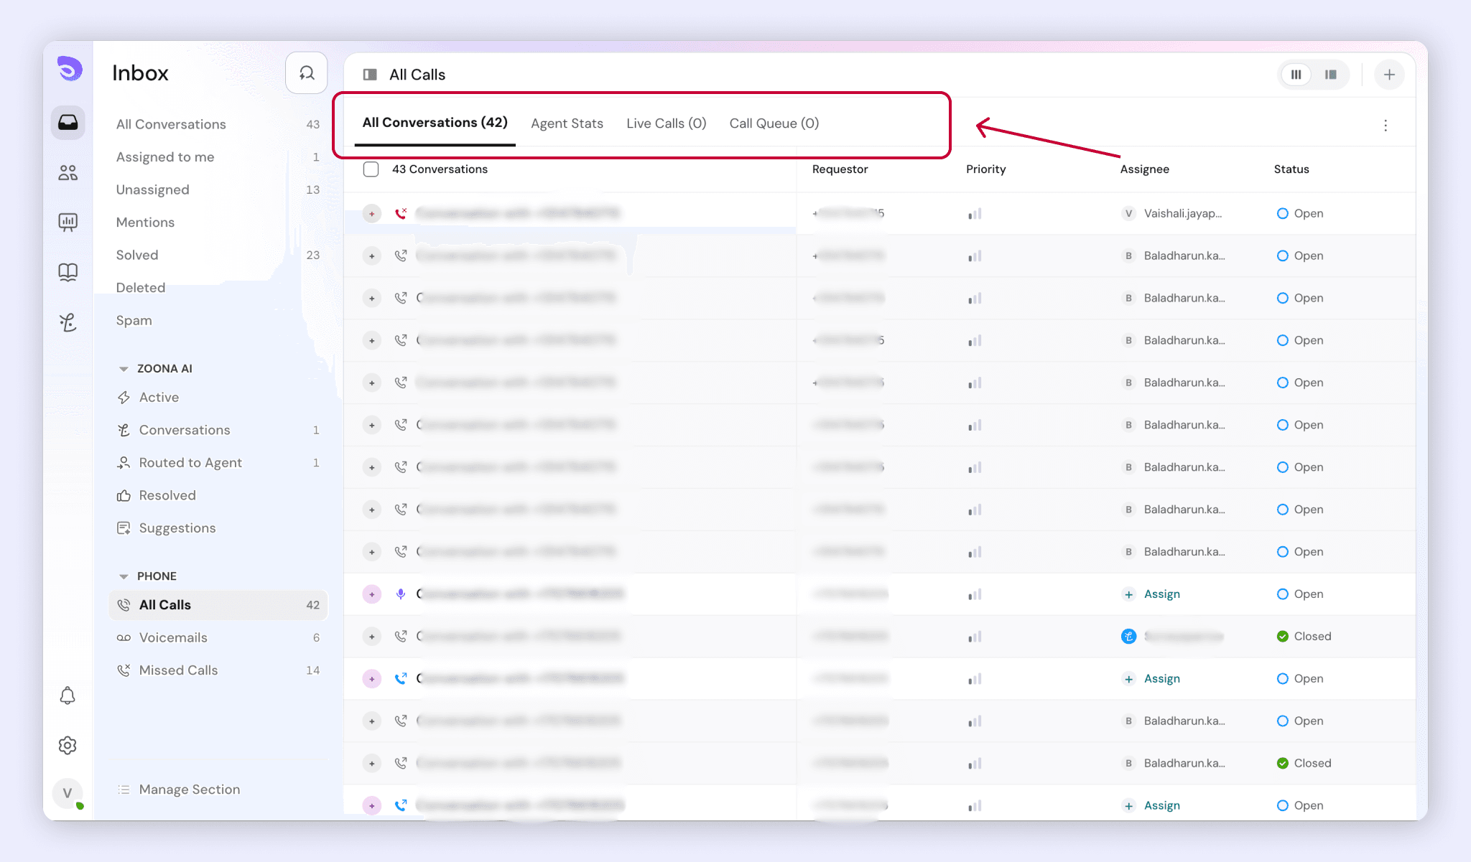Viewport: 1471px width, 862px height.
Task: Switch to Live Calls (0) tab
Action: pyautogui.click(x=667, y=123)
